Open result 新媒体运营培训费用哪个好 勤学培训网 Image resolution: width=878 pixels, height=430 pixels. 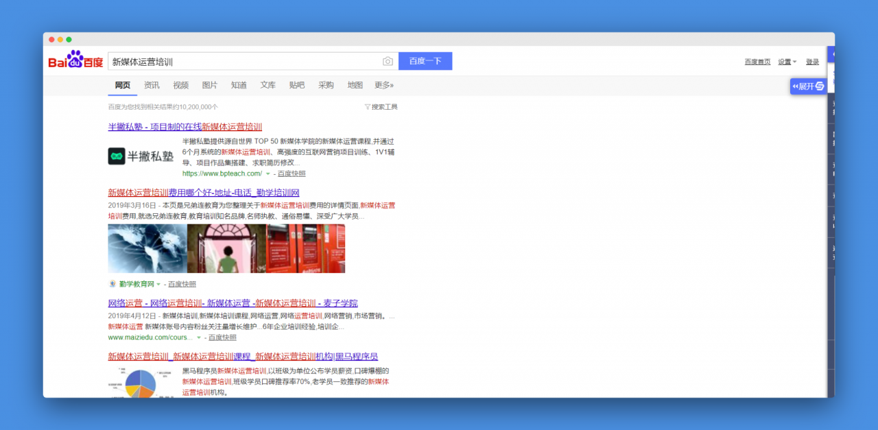[204, 193]
